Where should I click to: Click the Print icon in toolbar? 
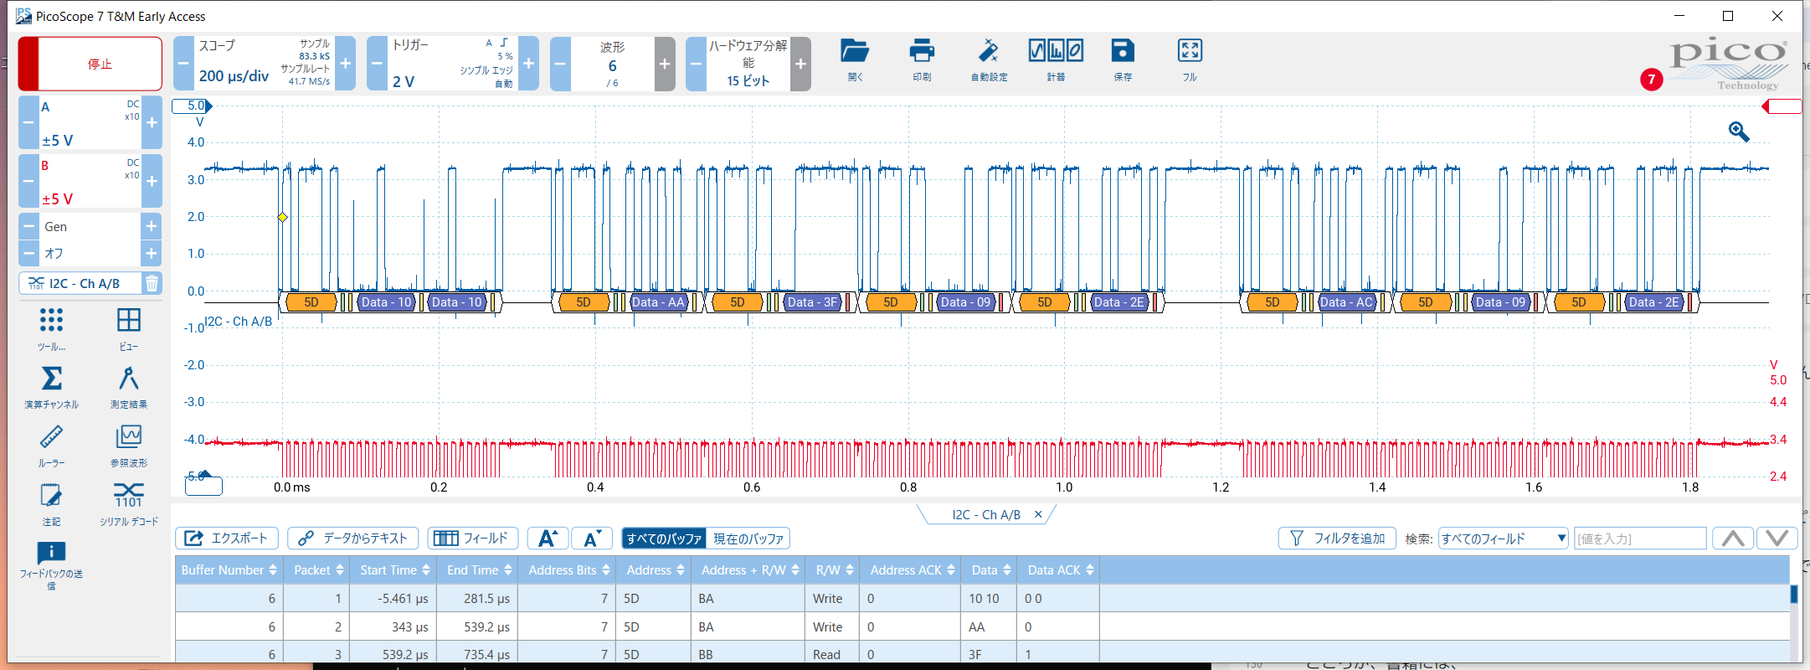point(921,52)
